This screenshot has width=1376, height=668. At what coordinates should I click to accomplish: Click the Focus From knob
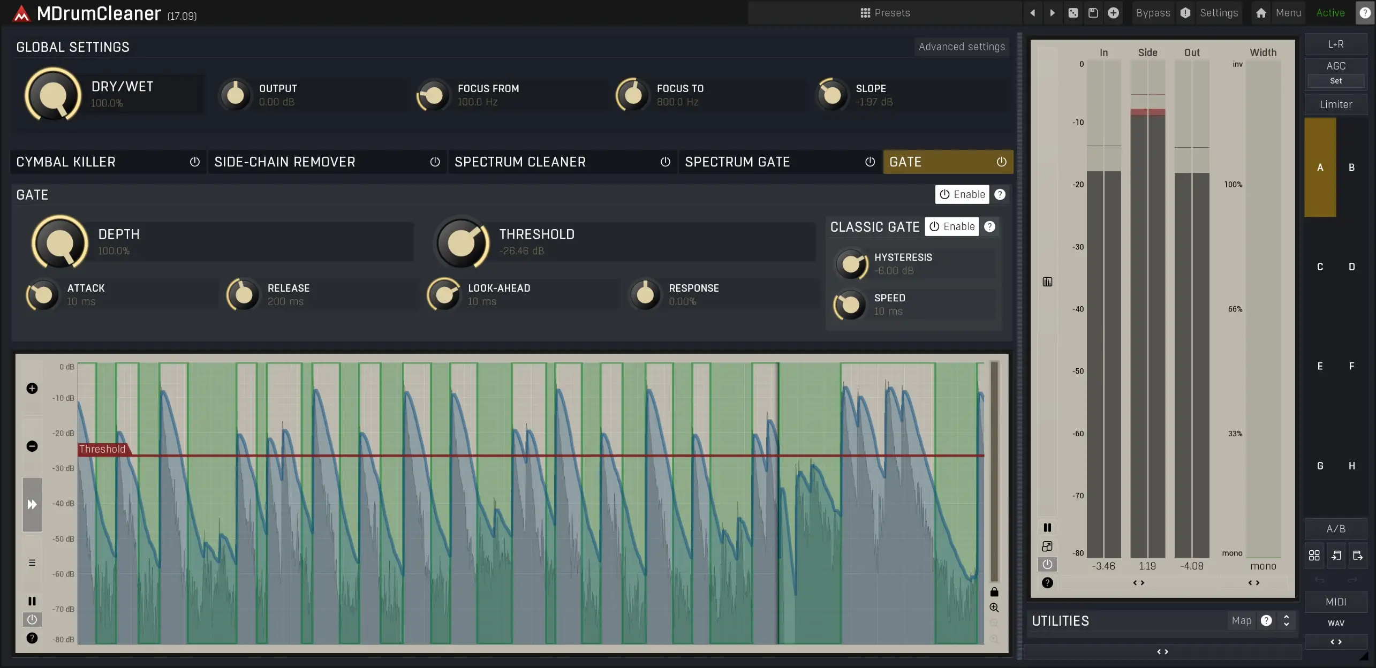click(433, 95)
